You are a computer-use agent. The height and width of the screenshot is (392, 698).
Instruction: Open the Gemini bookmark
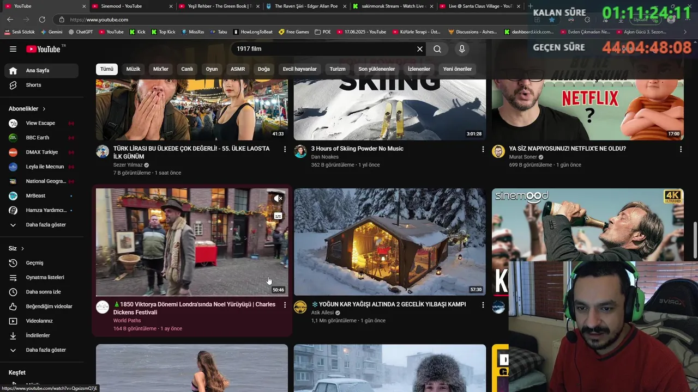pyautogui.click(x=52, y=32)
